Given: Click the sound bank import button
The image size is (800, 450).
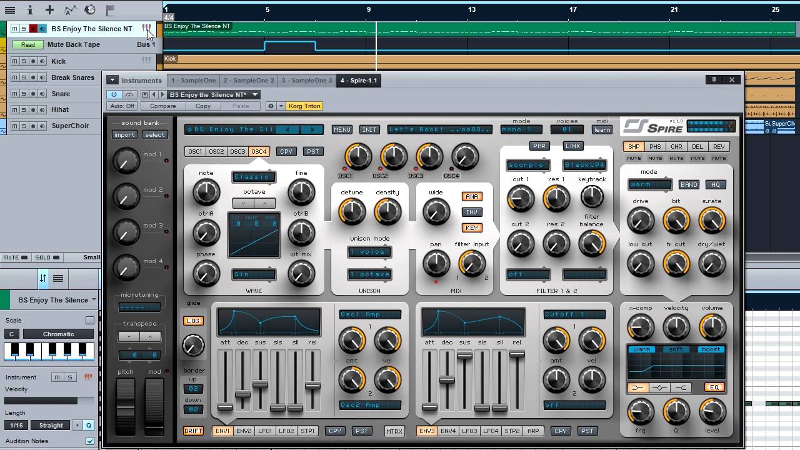Looking at the screenshot, I should (x=124, y=135).
